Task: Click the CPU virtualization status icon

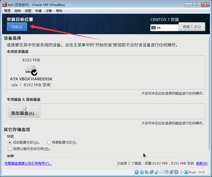Action: [176, 172]
